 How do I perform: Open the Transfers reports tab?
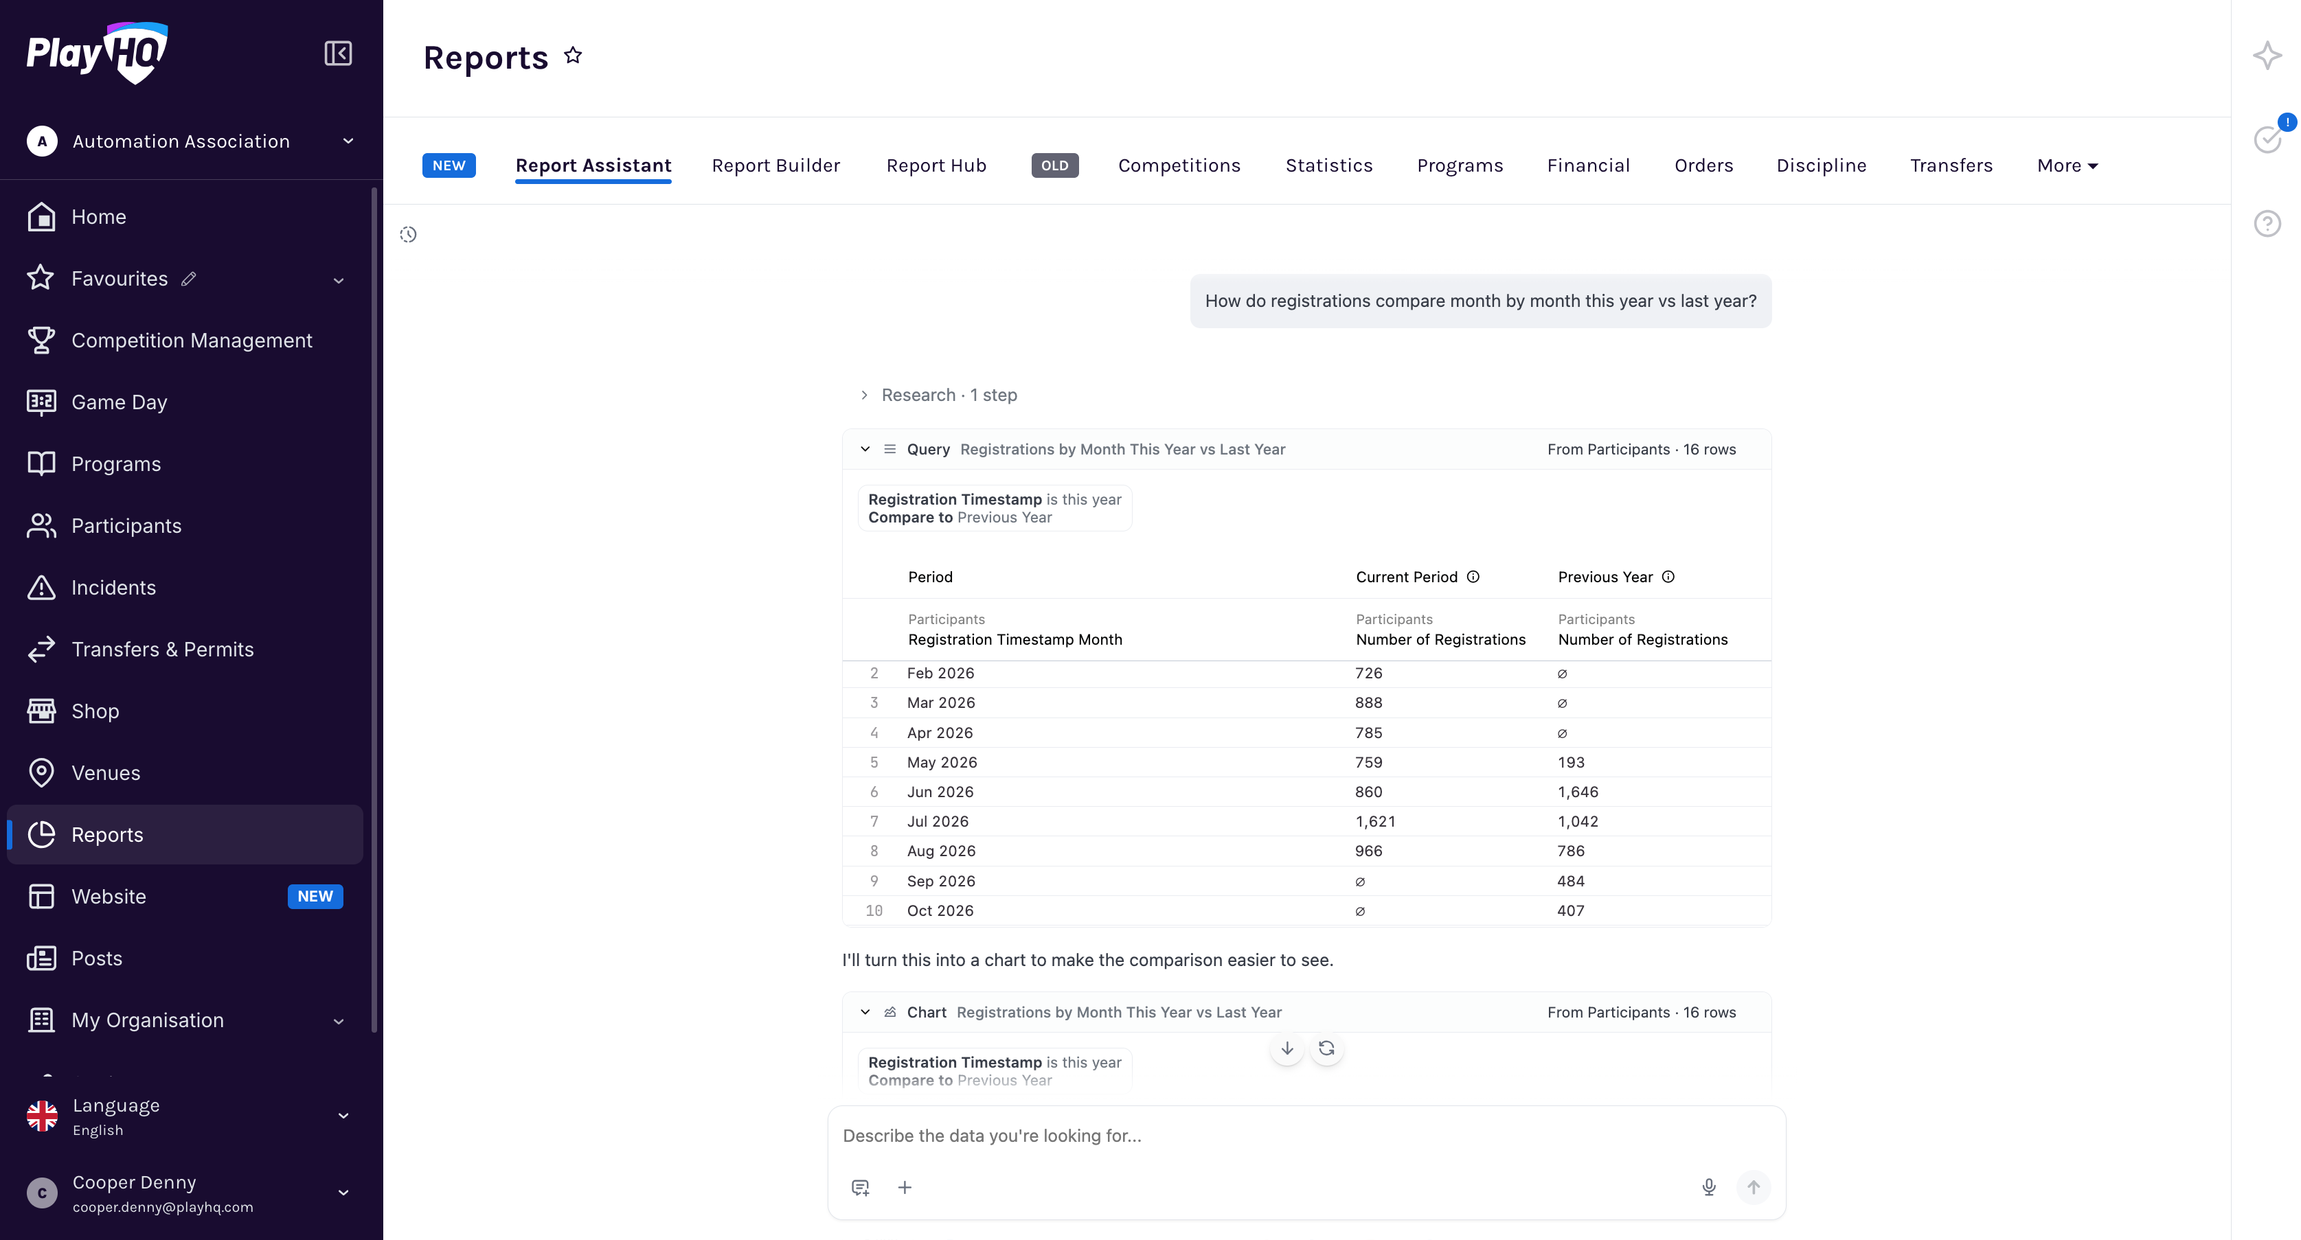click(x=1951, y=166)
